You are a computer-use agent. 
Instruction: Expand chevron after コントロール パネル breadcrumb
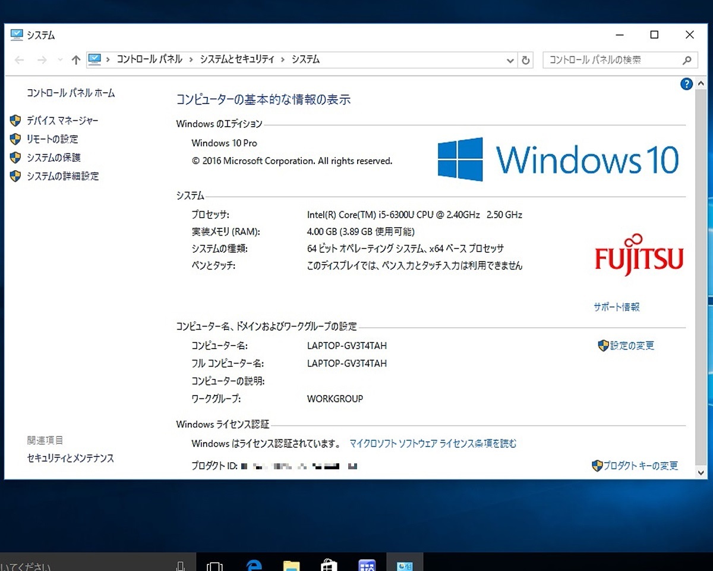coord(191,59)
